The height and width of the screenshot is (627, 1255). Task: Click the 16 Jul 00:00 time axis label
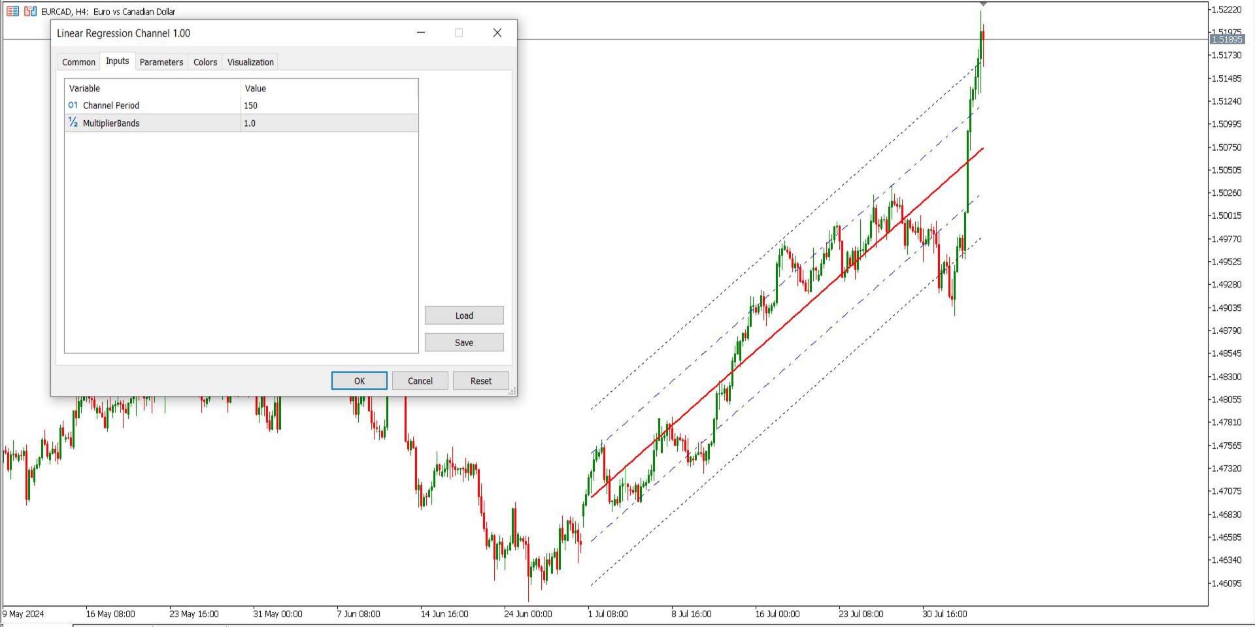tap(777, 614)
